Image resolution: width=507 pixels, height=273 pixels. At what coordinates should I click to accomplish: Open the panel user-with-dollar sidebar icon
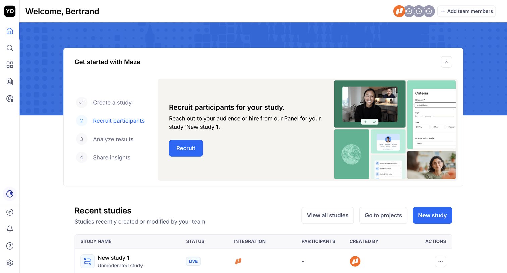[x=10, y=99]
